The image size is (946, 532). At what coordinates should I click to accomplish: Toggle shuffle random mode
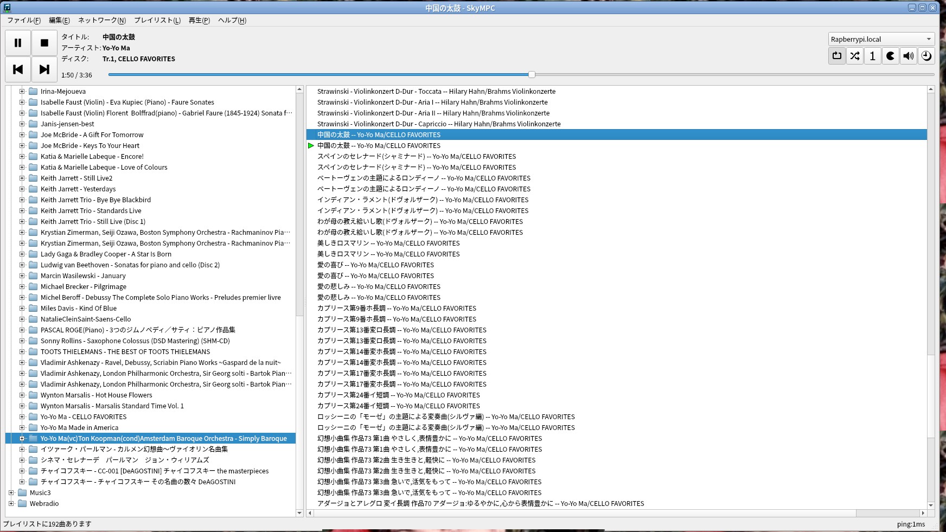tap(855, 56)
